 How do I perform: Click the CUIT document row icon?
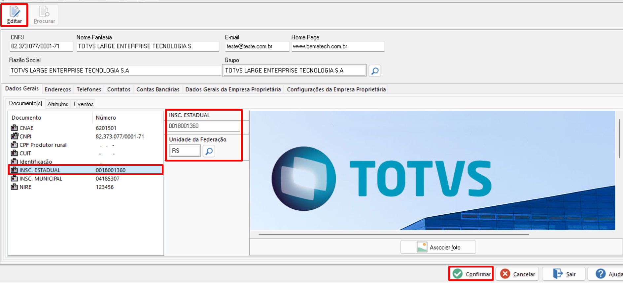[x=14, y=153]
